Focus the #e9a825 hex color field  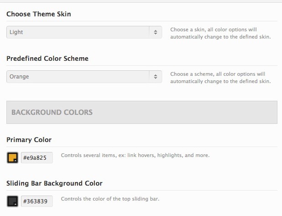tap(37, 157)
